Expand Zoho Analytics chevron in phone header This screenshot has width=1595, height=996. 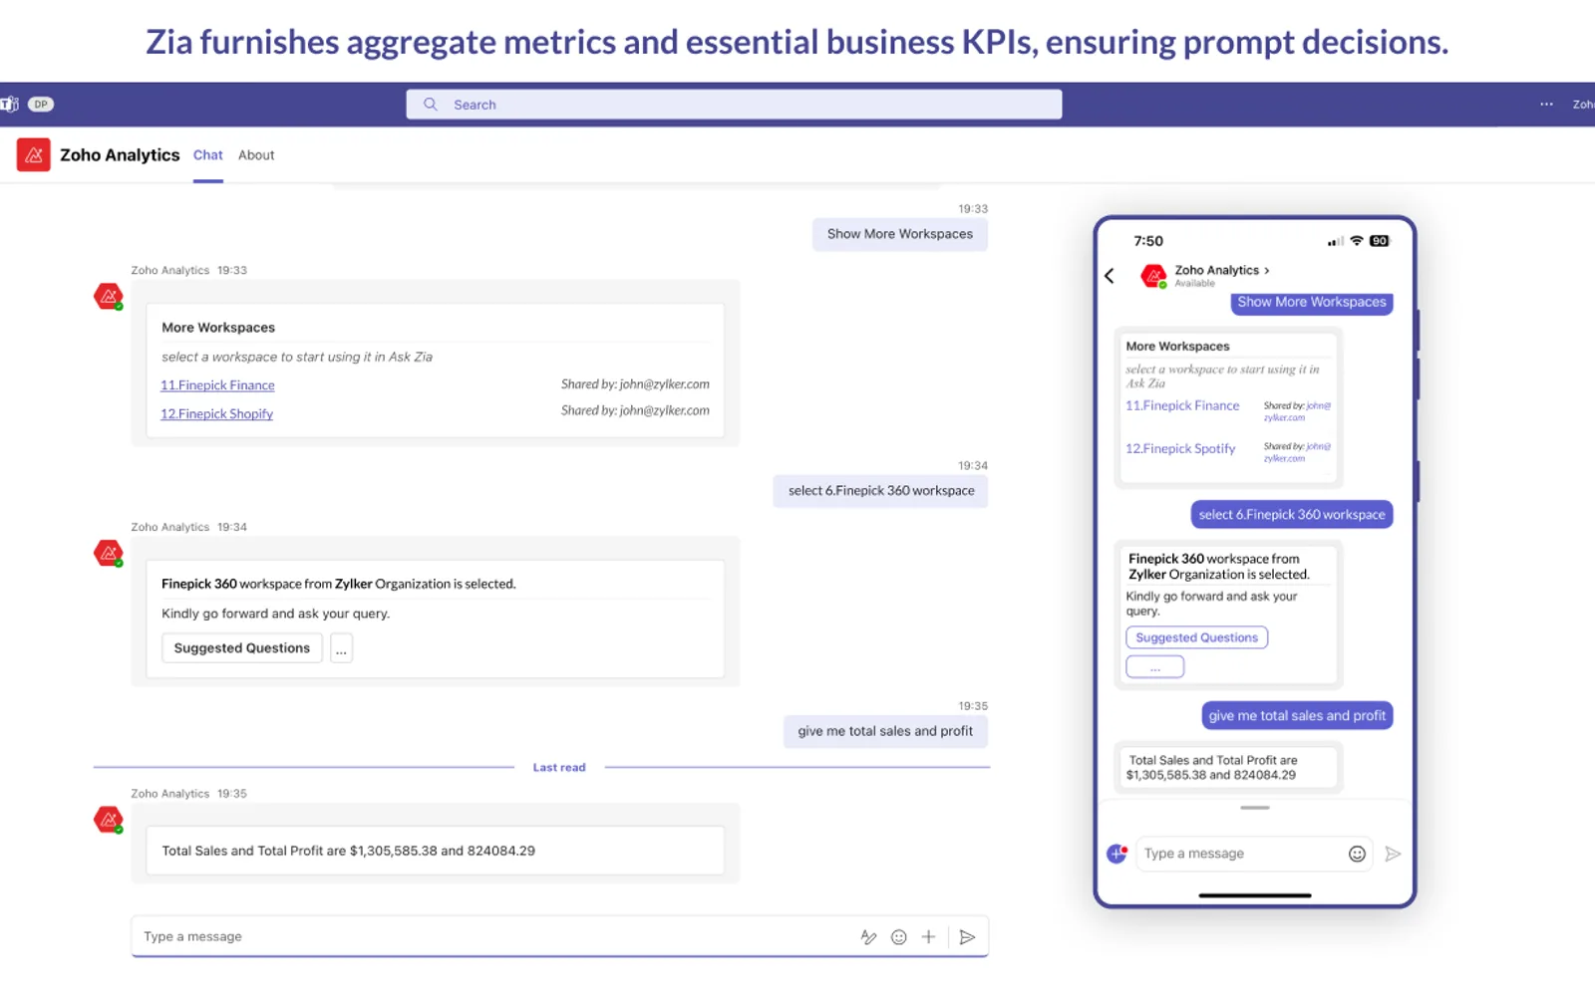coord(1267,270)
